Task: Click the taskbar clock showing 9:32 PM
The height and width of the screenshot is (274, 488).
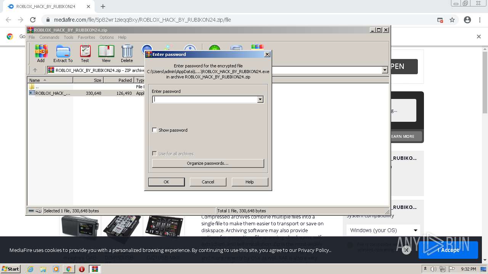Action: [469, 269]
